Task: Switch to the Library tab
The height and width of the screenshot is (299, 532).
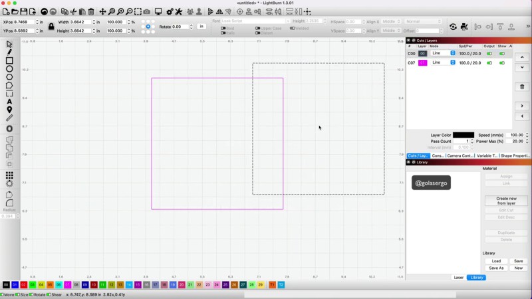Action: 476,277
